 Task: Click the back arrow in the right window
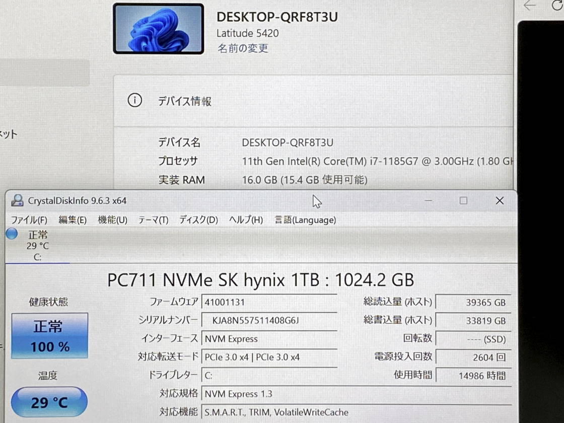point(530,6)
